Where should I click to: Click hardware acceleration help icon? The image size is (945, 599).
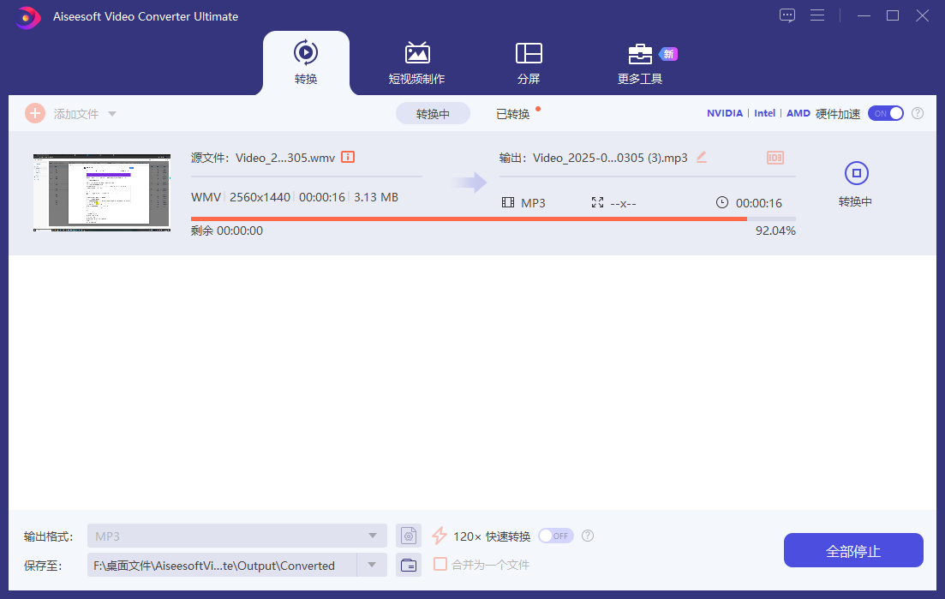pos(918,113)
